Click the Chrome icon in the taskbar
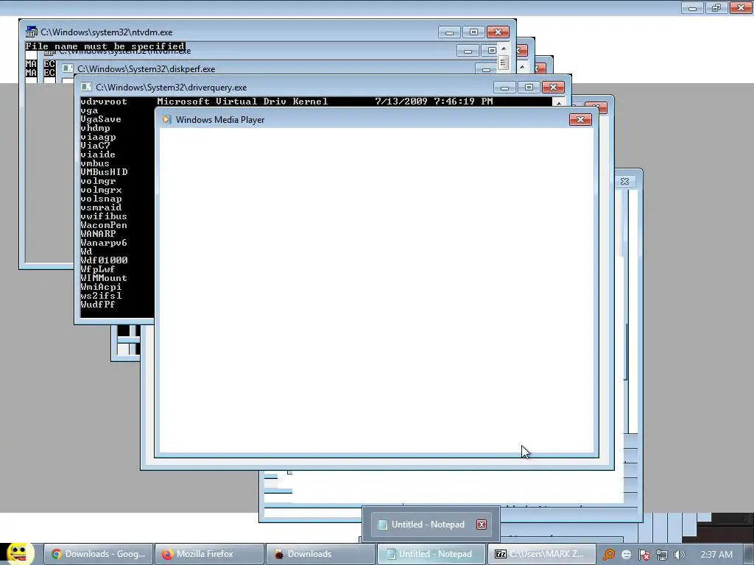 (x=56, y=554)
